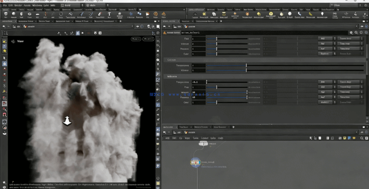
Task: Add a Caustic Light from the shelf
Action: (299, 15)
